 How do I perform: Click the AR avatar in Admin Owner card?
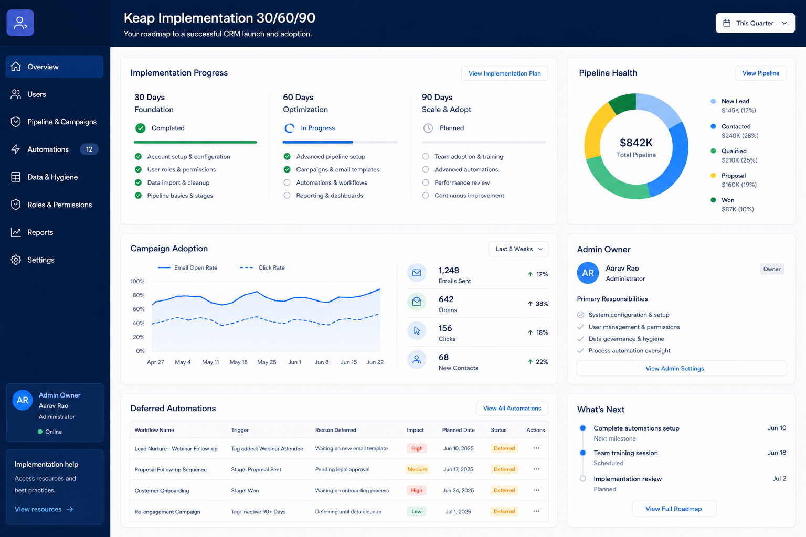coord(588,273)
